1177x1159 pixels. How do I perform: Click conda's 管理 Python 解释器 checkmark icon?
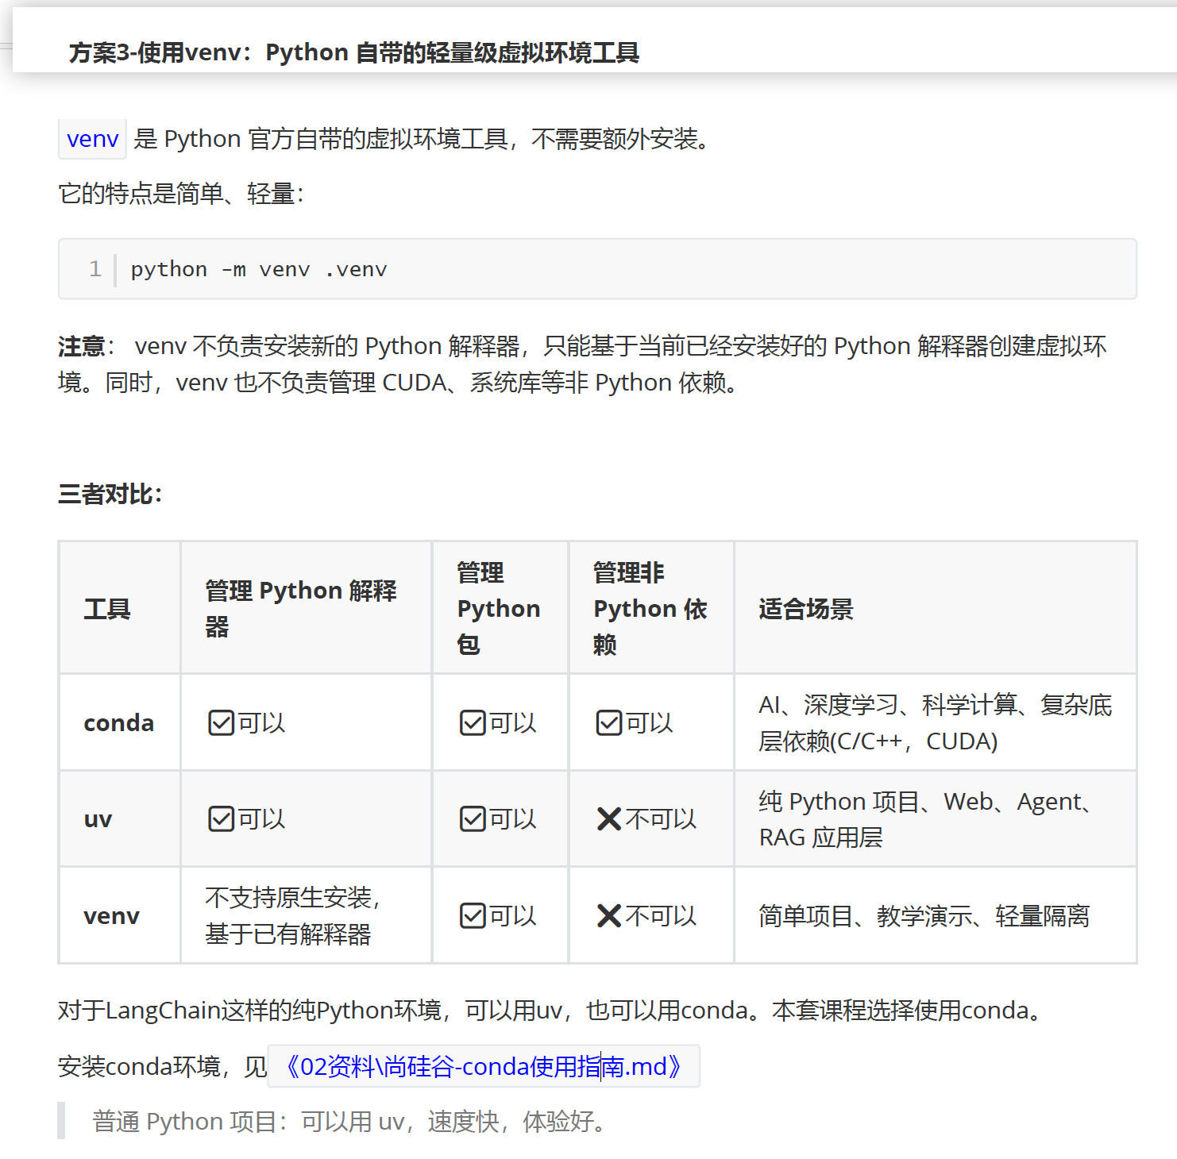tap(221, 723)
